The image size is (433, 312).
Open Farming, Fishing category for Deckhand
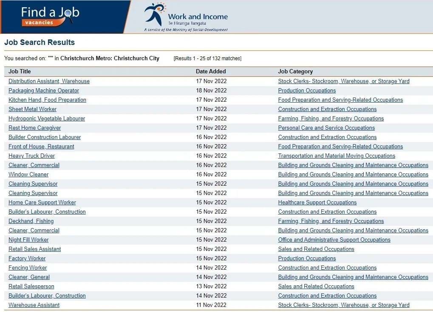tap(331, 221)
